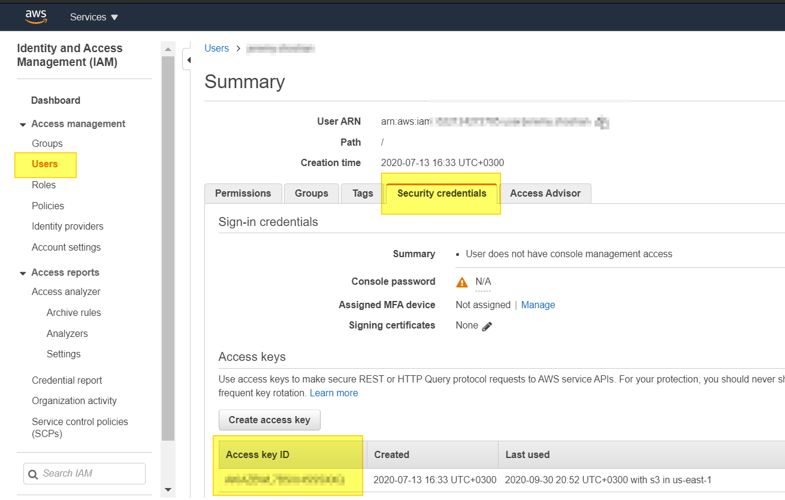Screen dimensions: 785x500
Task: Open the Access Advisor tab
Action: click(x=545, y=193)
